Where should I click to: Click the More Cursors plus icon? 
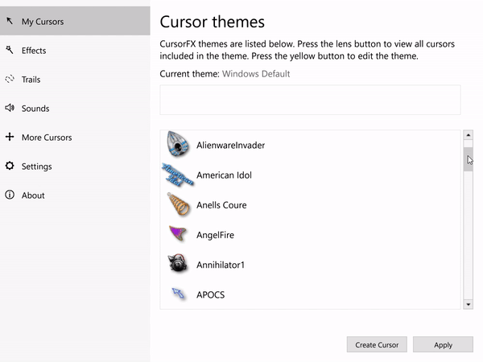(10, 137)
